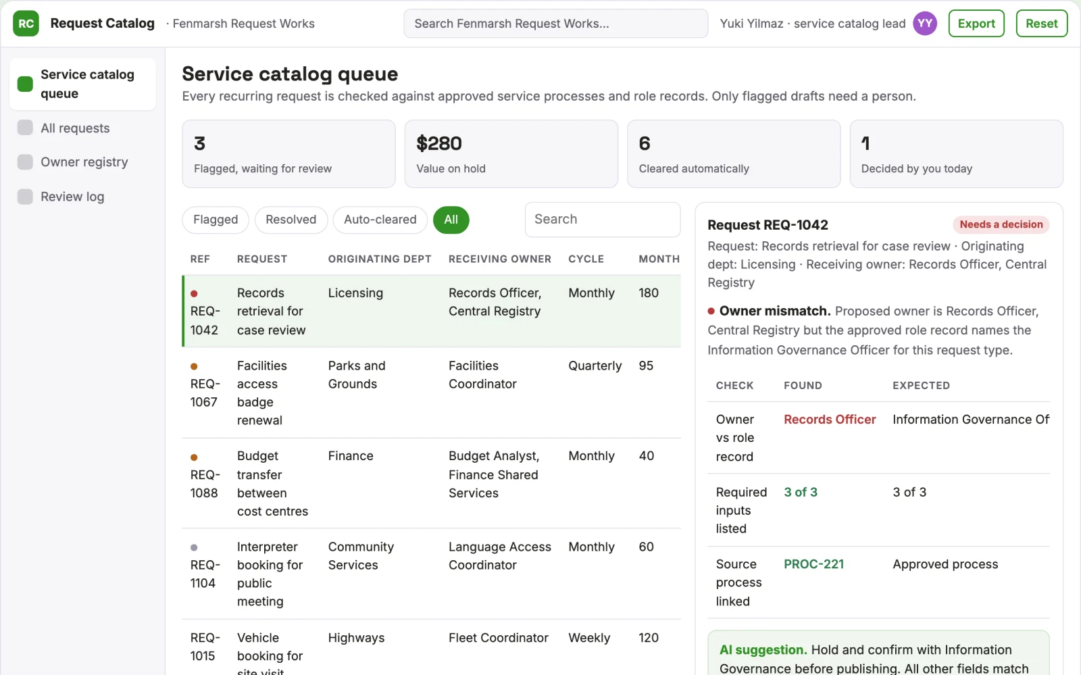Open the Owner registry page
This screenshot has width=1081, height=675.
(82, 162)
